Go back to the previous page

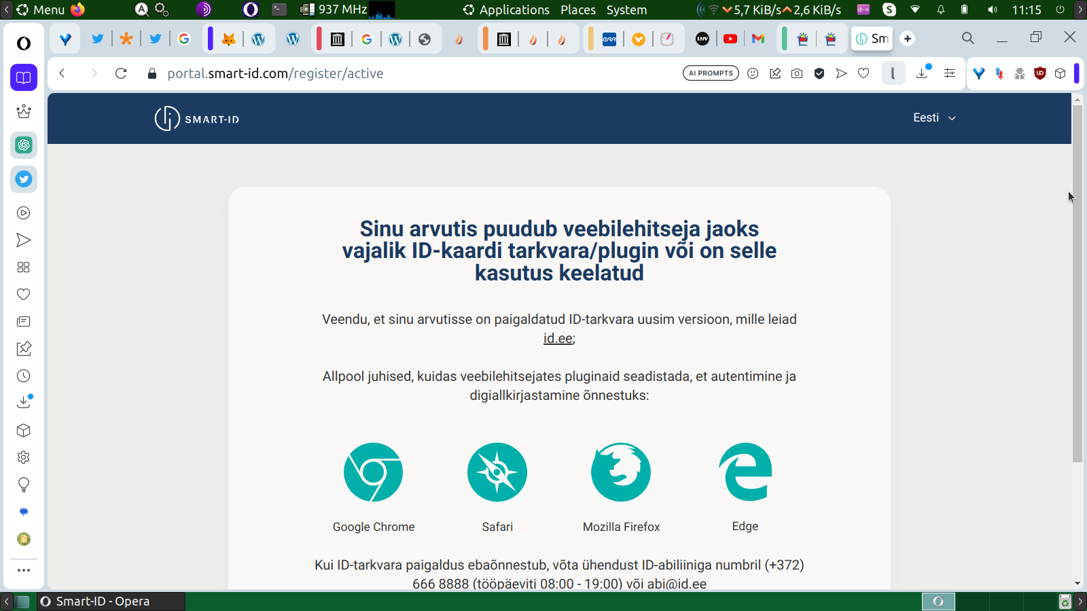(62, 73)
